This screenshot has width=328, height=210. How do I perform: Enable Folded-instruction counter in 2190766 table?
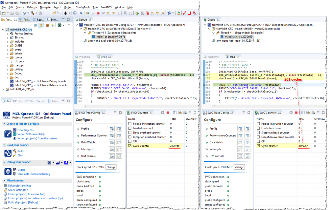130,124
